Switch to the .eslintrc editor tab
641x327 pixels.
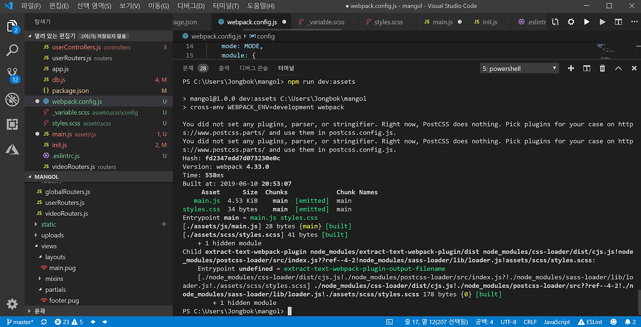click(530, 22)
